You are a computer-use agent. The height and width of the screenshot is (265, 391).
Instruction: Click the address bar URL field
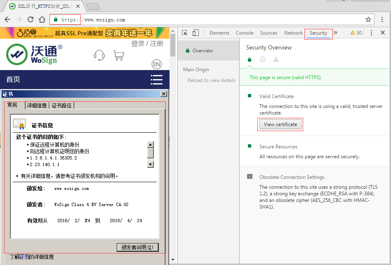click(x=206, y=19)
